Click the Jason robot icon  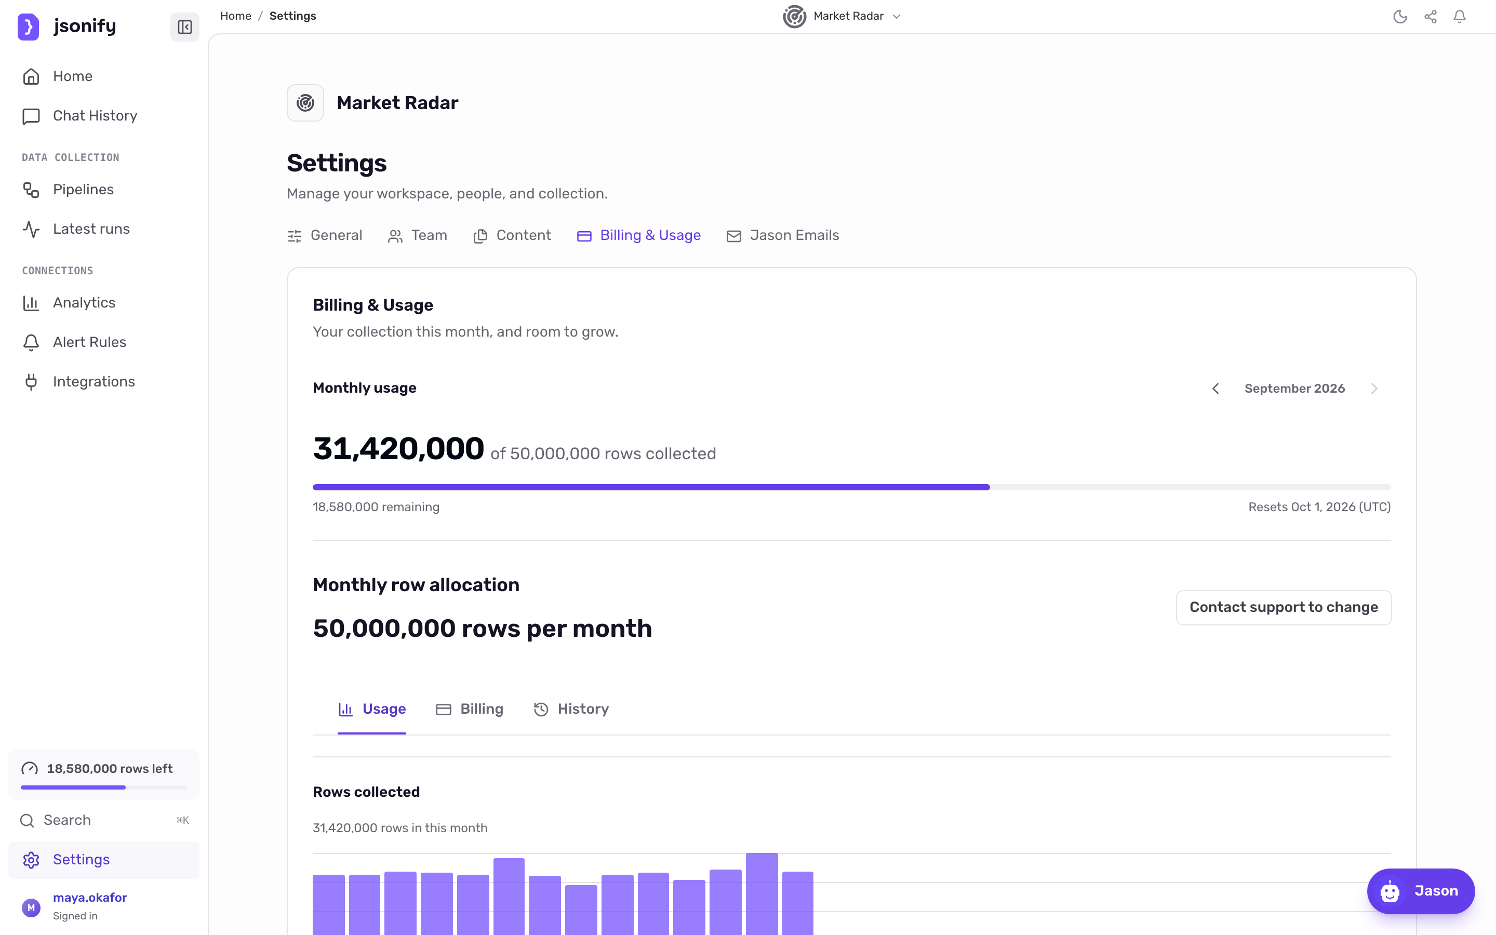(1390, 891)
